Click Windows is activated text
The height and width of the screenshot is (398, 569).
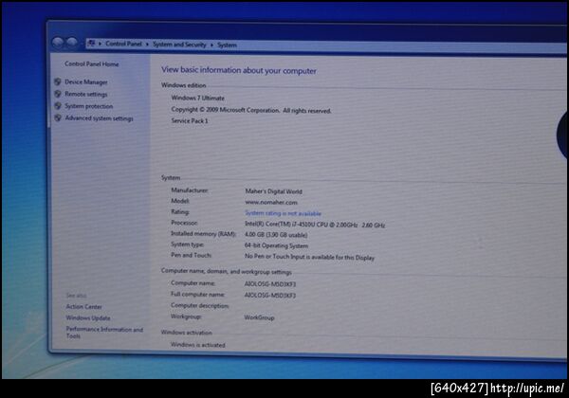click(198, 345)
